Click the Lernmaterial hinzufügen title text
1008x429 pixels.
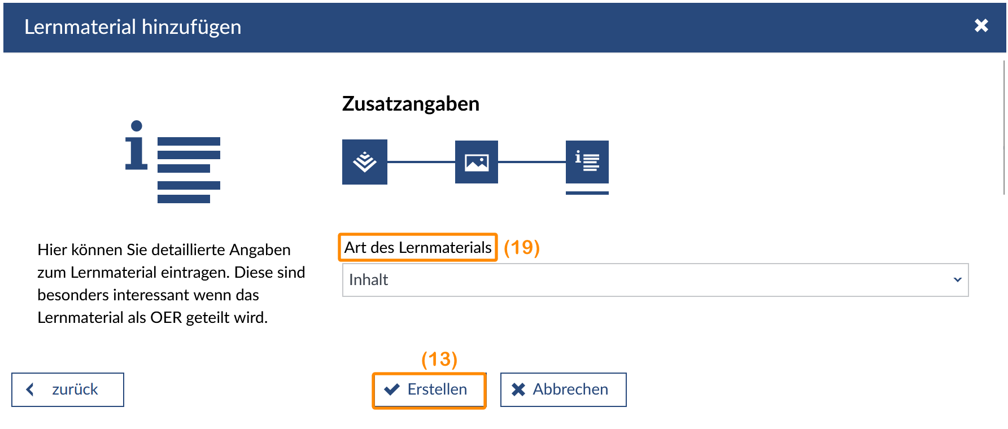point(132,27)
